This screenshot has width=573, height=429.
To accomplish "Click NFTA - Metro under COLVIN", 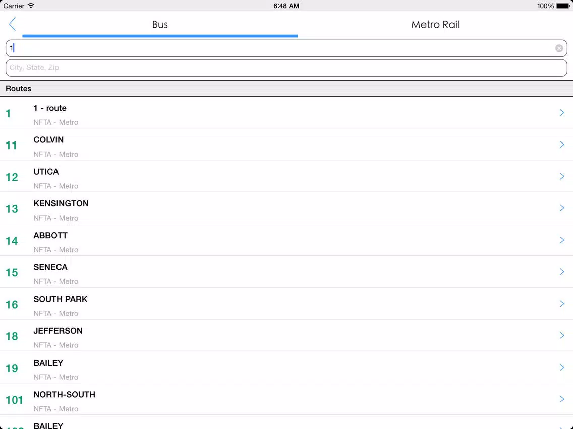I will coord(56,154).
